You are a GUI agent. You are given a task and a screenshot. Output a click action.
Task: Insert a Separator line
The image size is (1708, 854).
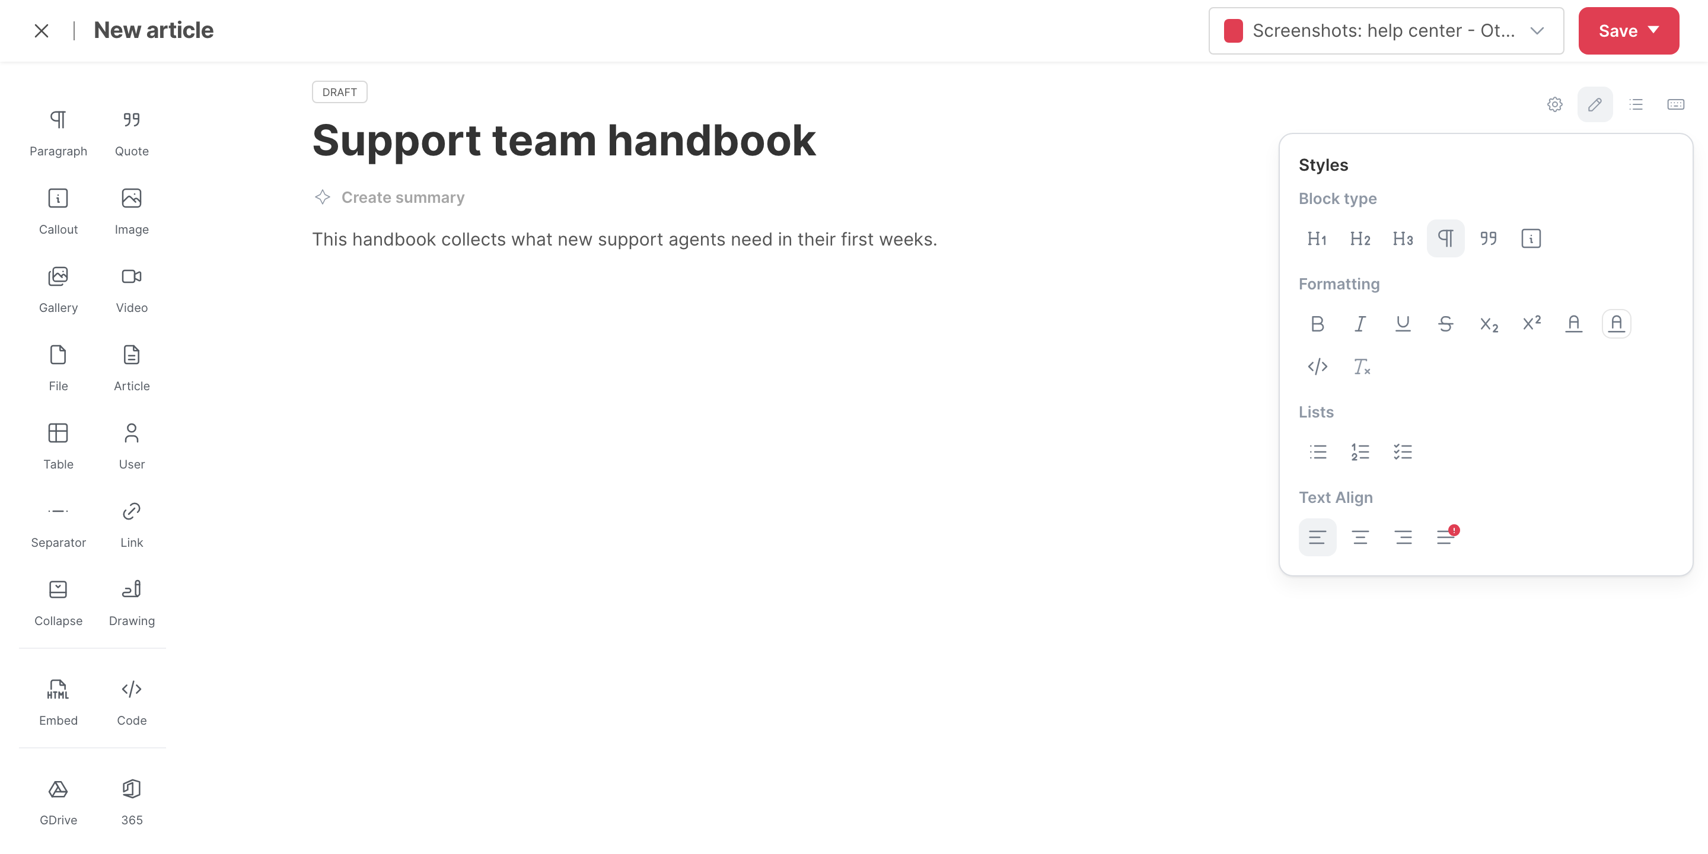tap(58, 524)
